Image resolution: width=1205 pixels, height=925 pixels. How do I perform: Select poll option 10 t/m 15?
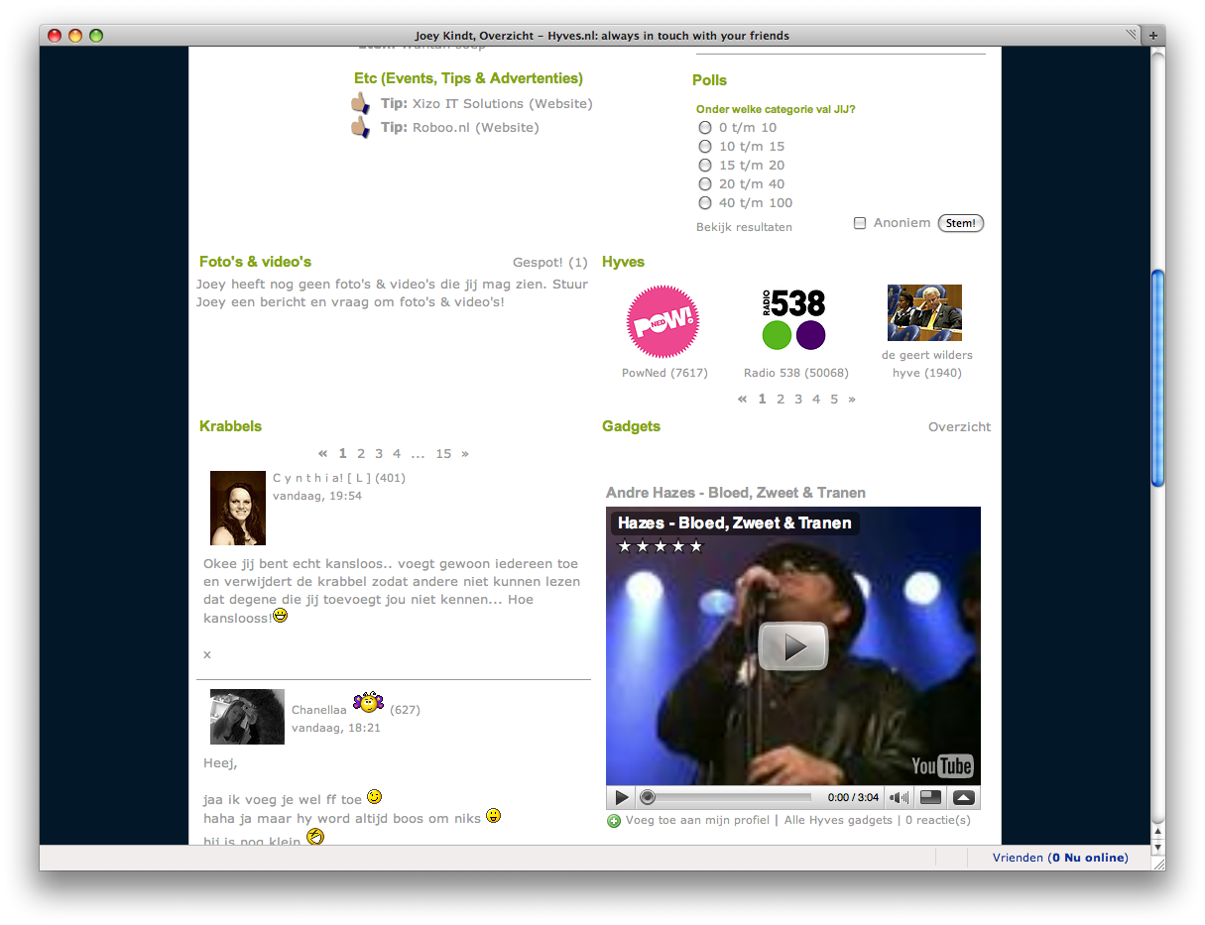[x=705, y=147]
